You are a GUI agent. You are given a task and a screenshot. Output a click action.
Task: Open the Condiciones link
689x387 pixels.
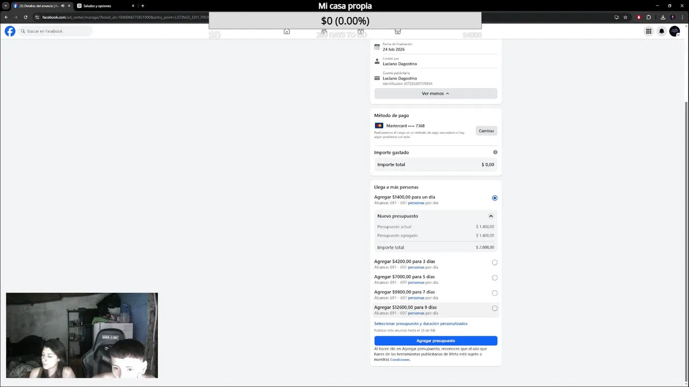point(400,360)
